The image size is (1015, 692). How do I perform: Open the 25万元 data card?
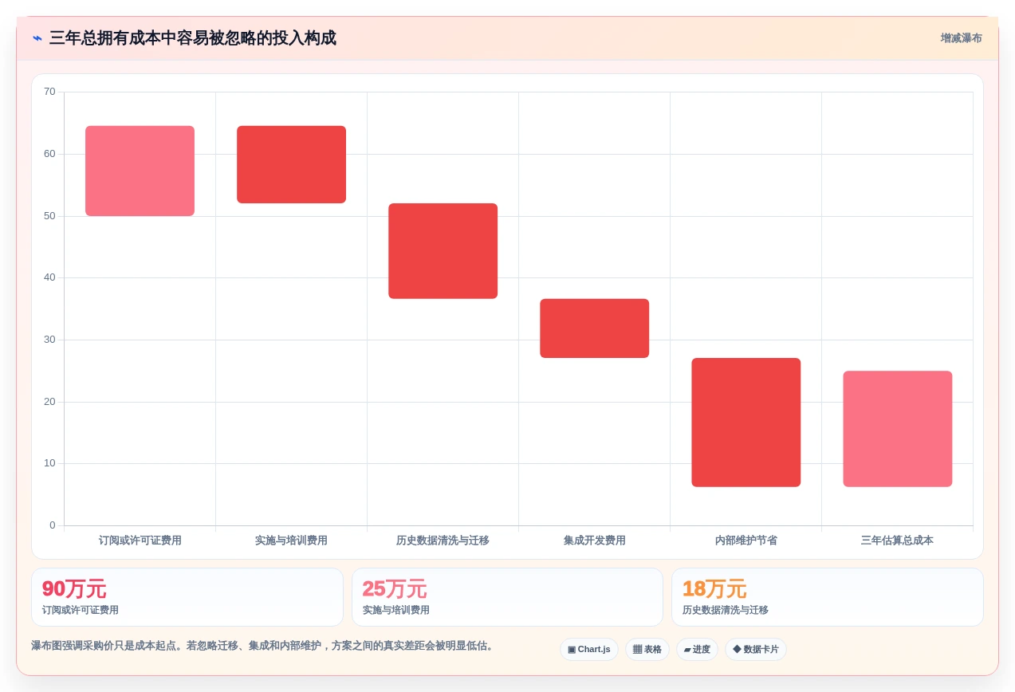[507, 597]
